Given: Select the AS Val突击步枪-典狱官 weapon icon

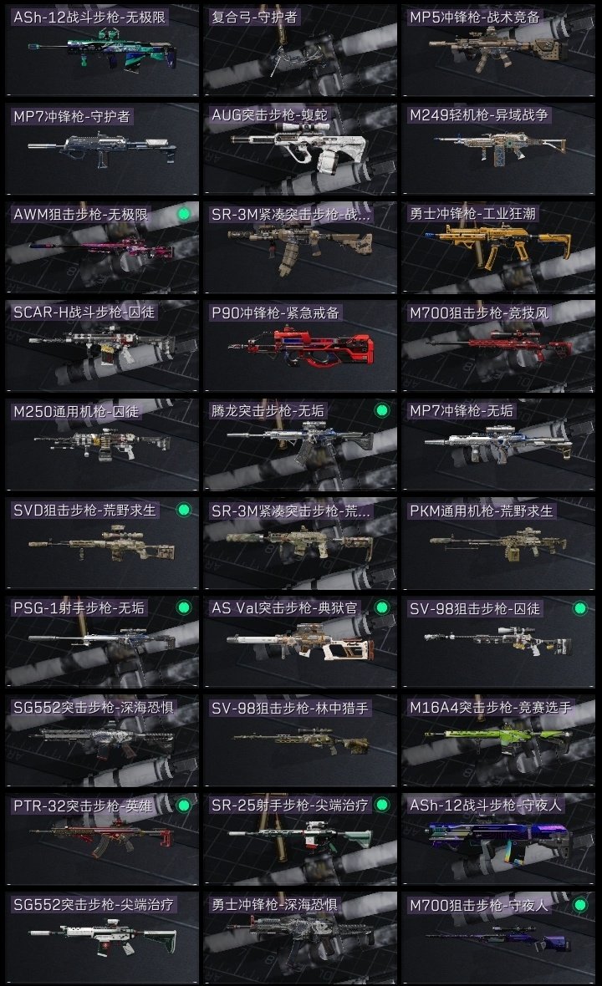Looking at the screenshot, I should click(x=300, y=643).
